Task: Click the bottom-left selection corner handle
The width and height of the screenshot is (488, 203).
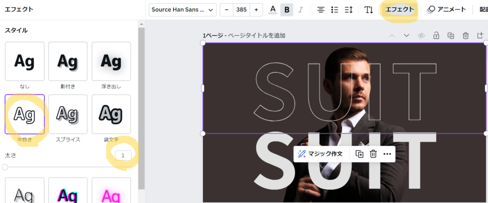Action: pos(203,133)
